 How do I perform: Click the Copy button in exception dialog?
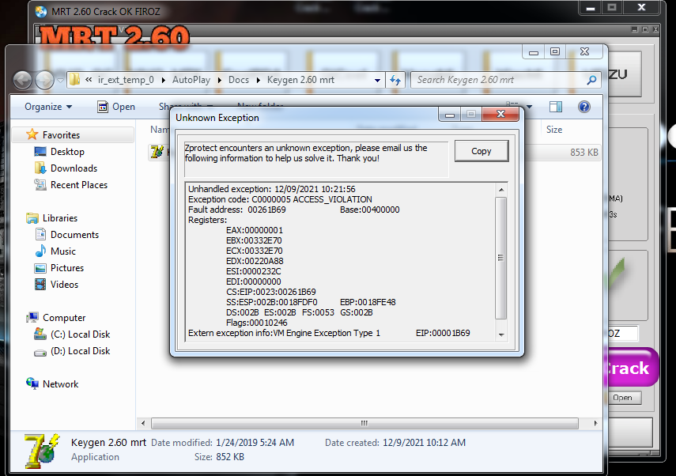tap(482, 151)
